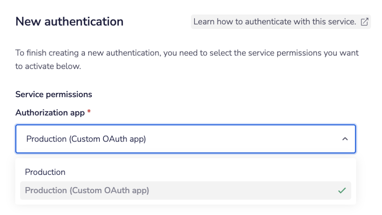Open the Authorization app combo box
This screenshot has width=382, height=215.
[x=186, y=139]
